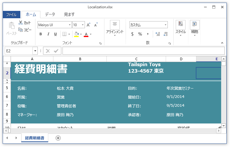Toggle Italic formatting
Image resolution: width=230 pixels, height=147 pixels.
pos(48,34)
